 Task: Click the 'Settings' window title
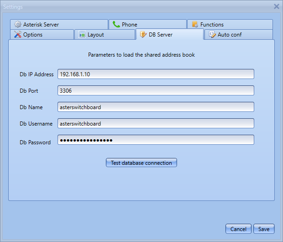pos(13,7)
